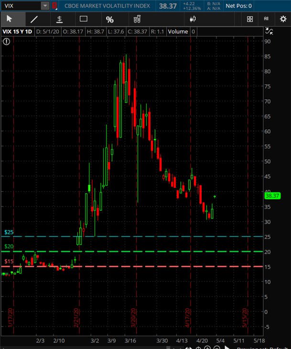Viewport: 291px width, 349px height.
Task: Select the pointer cursor tool
Action: [10, 19]
